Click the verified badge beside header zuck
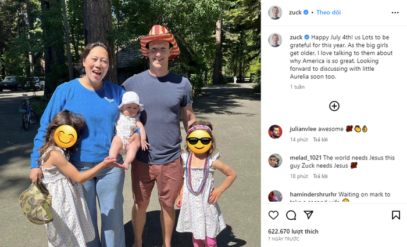The height and width of the screenshot is (247, 407). pos(306,12)
